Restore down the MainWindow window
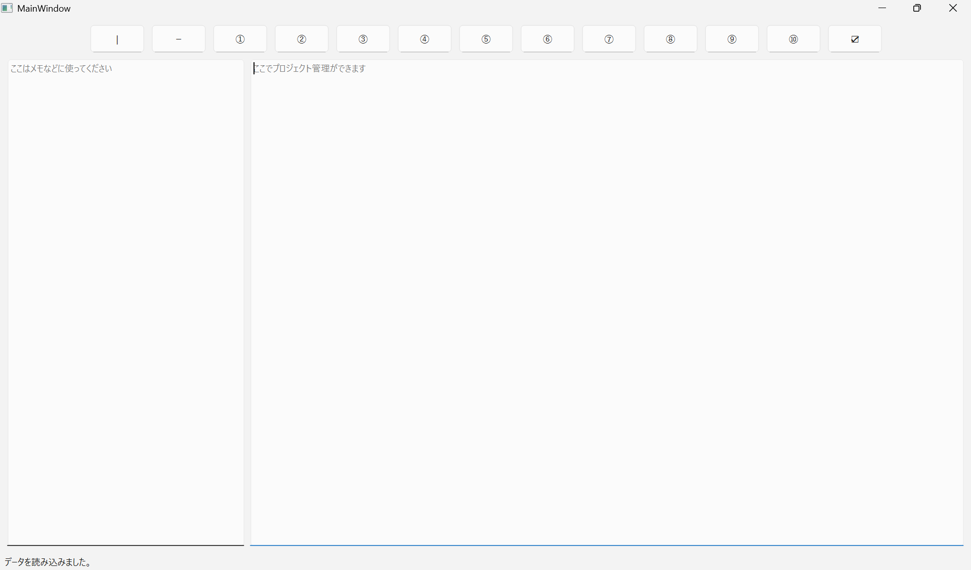This screenshot has width=971, height=570. click(917, 8)
